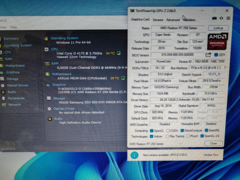This screenshot has height=180, width=240.
Task: Click the BIOS share/export icon
Action: [x=208, y=55]
